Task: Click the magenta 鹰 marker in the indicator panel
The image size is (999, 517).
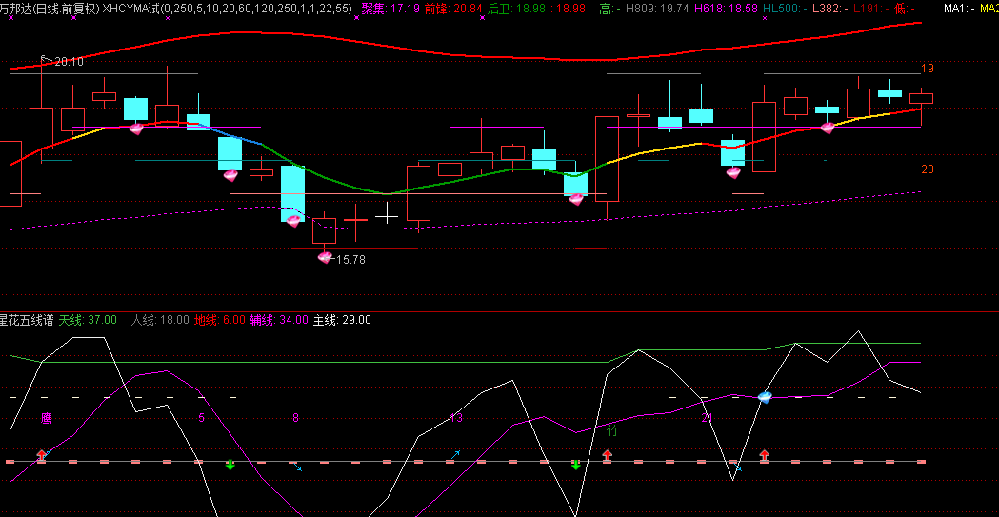Action: coord(46,418)
